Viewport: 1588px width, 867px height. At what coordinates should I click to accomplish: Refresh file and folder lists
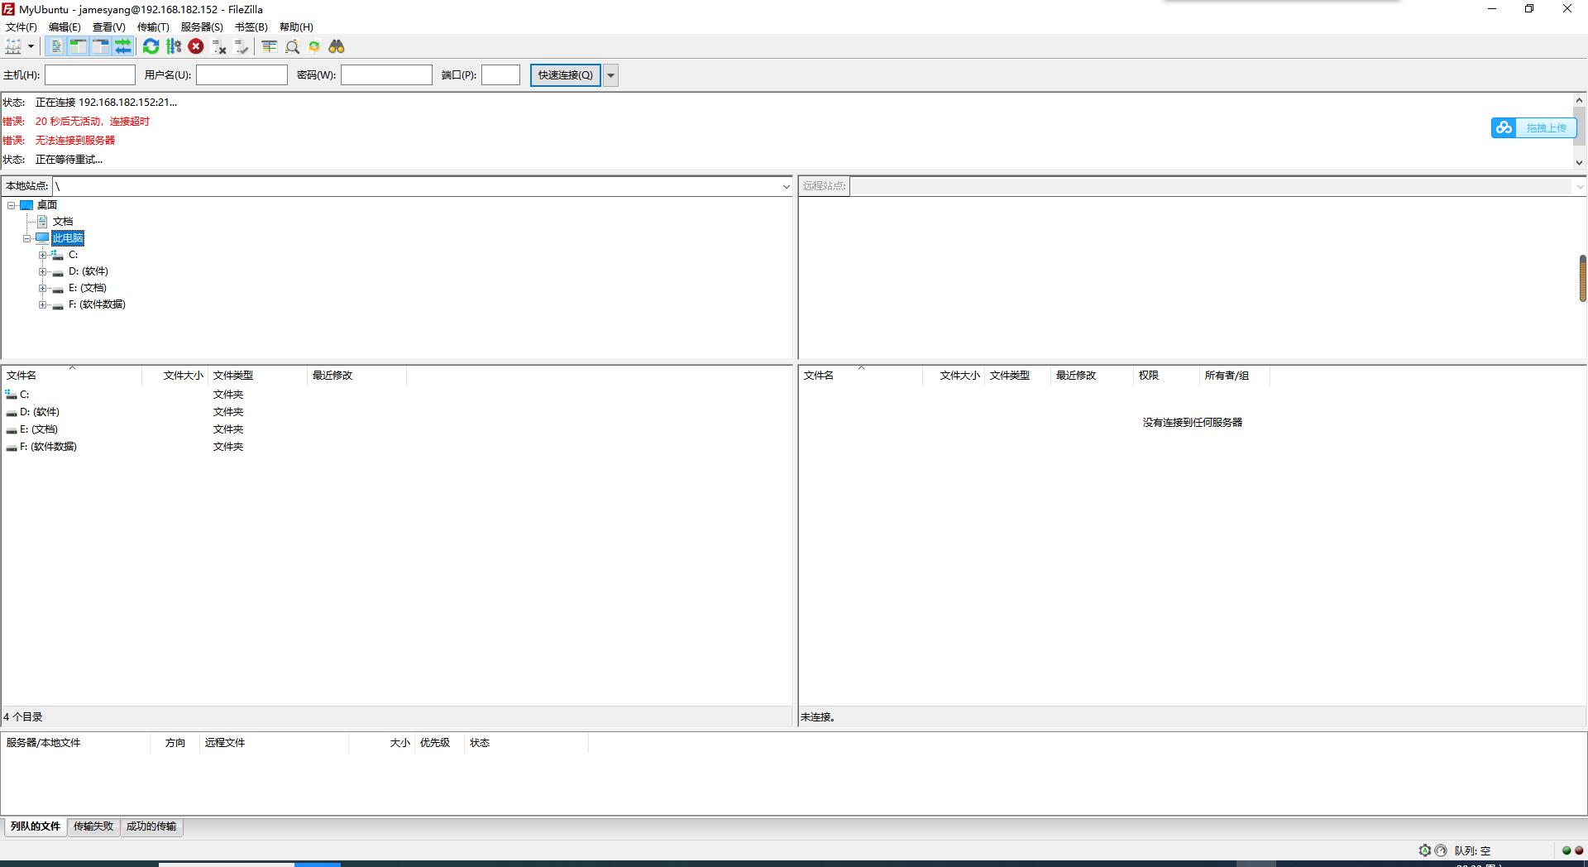[x=151, y=46]
